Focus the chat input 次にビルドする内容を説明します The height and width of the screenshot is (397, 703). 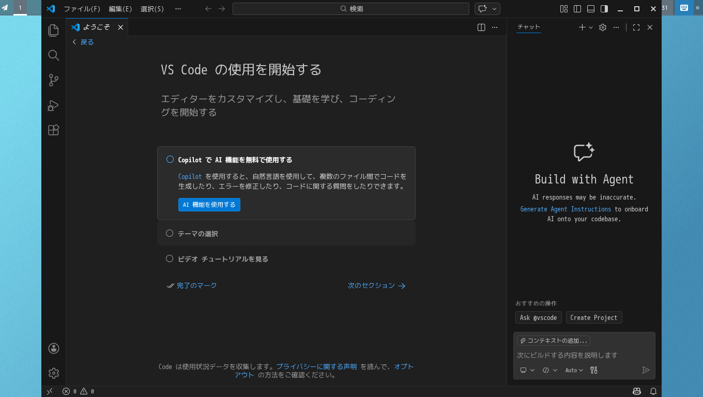(584, 355)
